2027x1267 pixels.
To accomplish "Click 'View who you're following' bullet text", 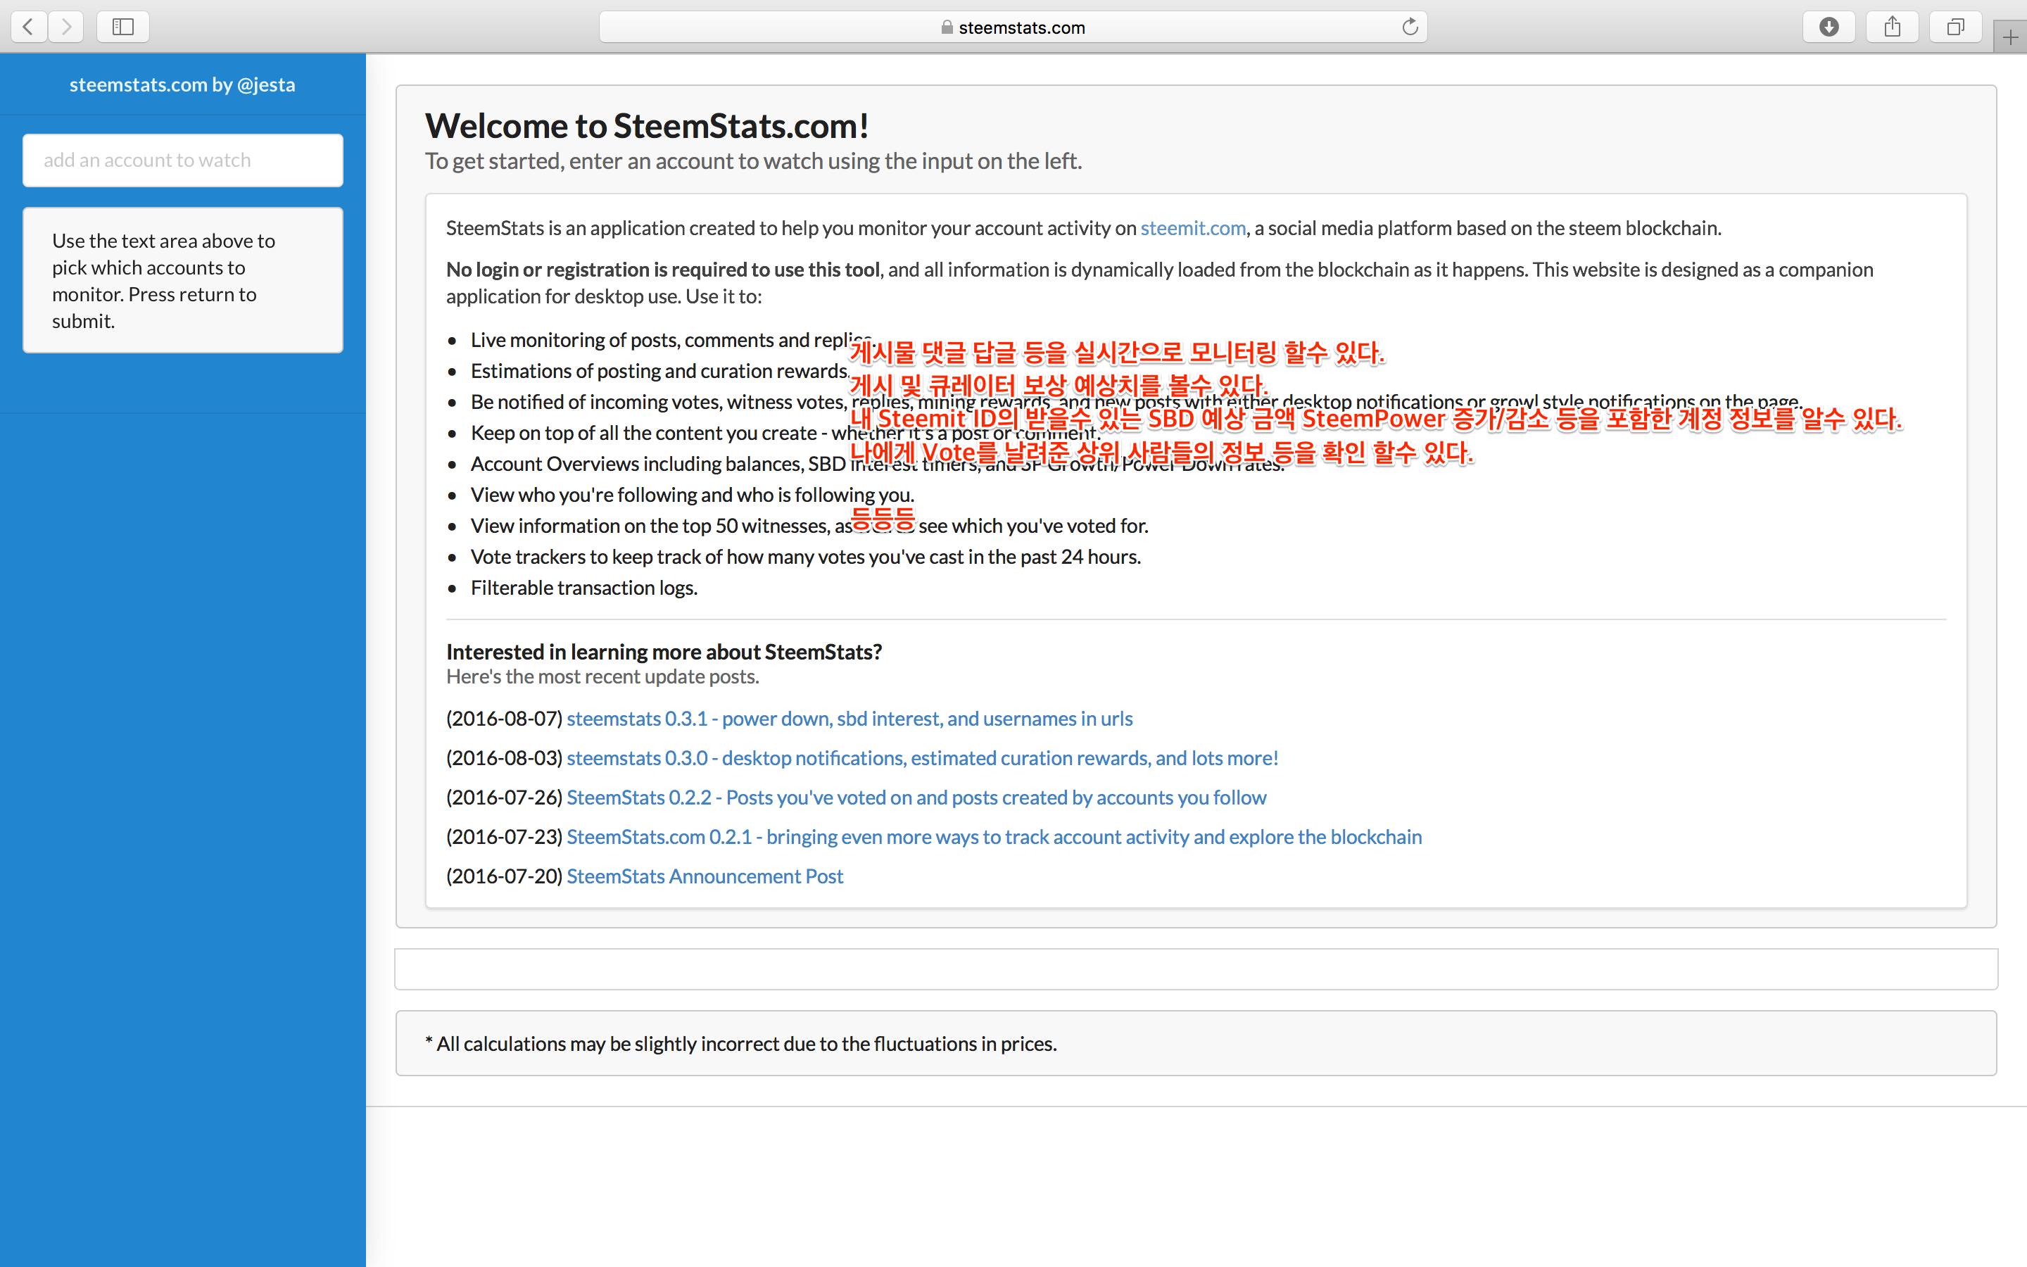I will click(692, 494).
